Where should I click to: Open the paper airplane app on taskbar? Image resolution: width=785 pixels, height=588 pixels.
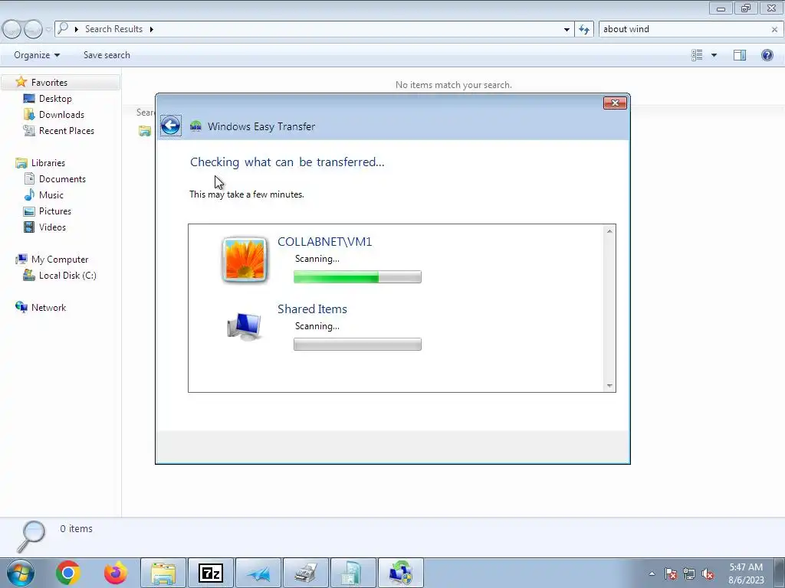[258, 573]
